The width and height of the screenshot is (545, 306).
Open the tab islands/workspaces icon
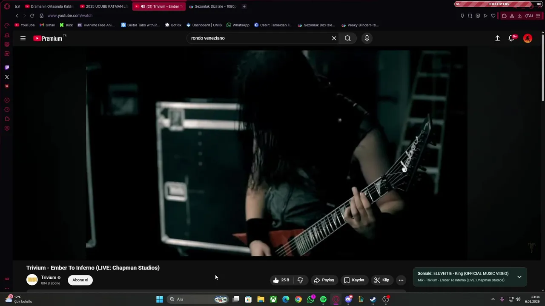click(x=17, y=6)
